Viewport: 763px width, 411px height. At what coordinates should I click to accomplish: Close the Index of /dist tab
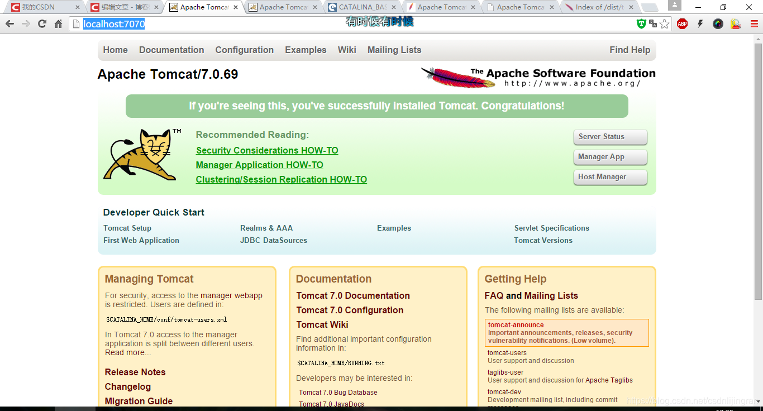[632, 7]
